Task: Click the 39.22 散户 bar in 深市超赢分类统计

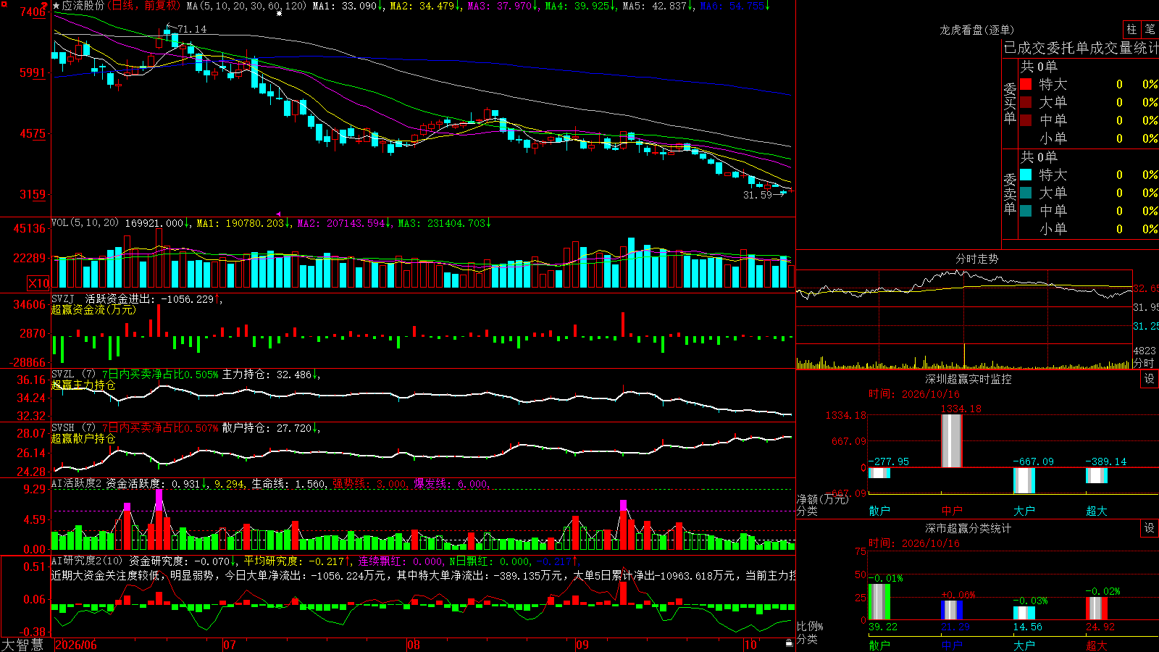Action: 879,602
